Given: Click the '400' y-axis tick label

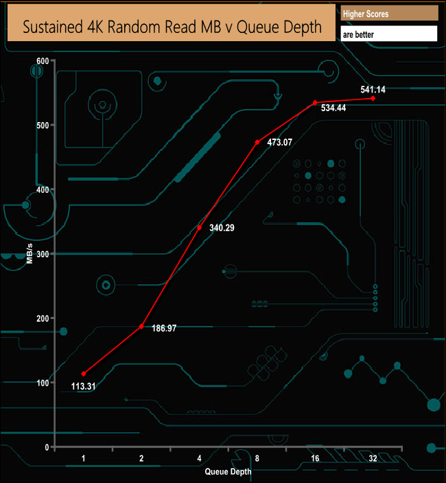Looking at the screenshot, I should [43, 189].
